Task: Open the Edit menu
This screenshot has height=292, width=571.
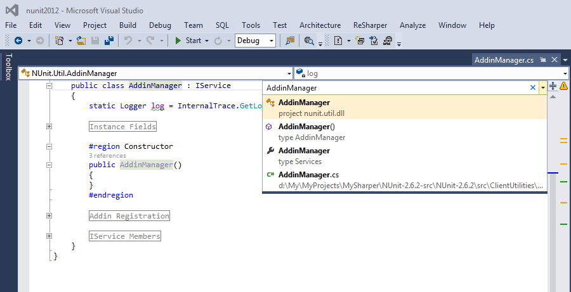Action: point(36,25)
